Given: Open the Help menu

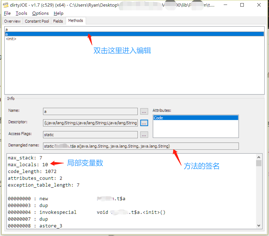Looking at the screenshot, I should point(59,13).
